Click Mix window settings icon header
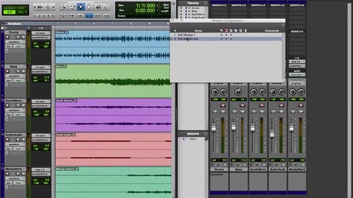The image size is (353, 198). pos(231,31)
